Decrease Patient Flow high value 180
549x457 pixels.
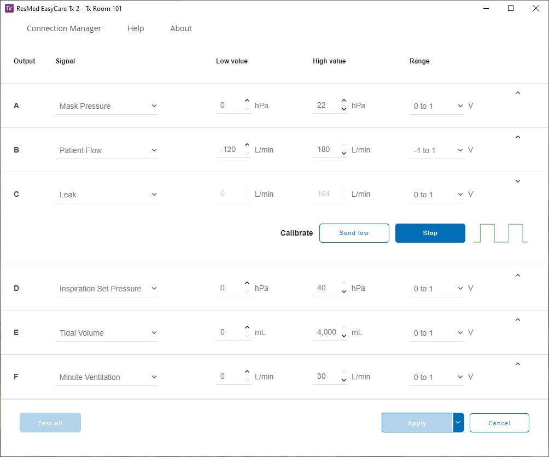point(344,153)
